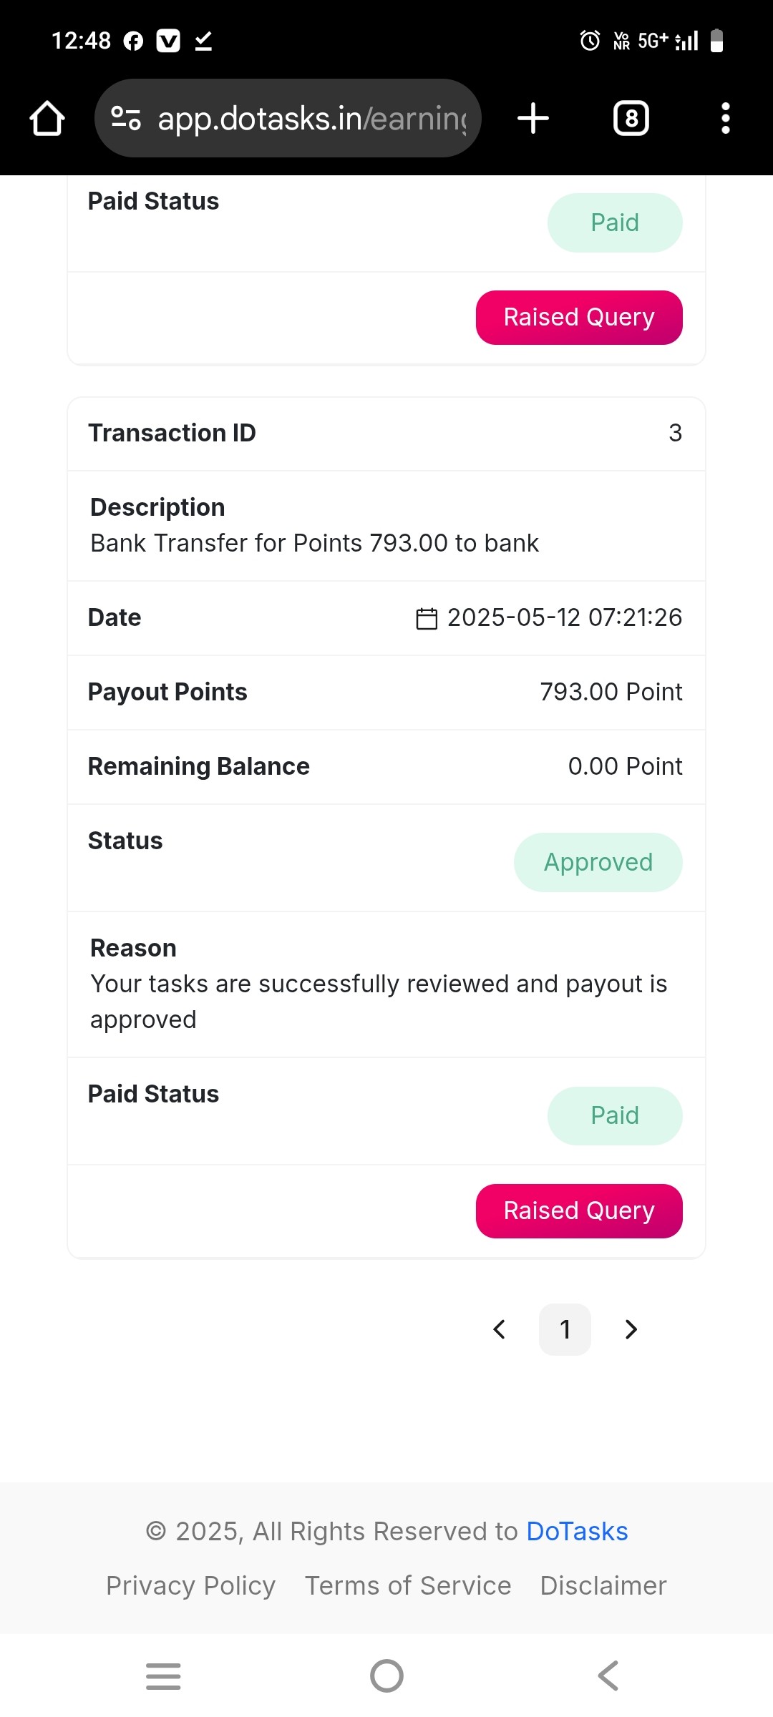This screenshot has width=773, height=1717.
Task: Select page 1 in pagination
Action: [x=565, y=1329]
